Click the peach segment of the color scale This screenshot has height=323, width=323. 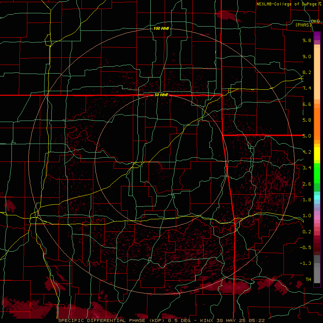click(x=317, y=74)
